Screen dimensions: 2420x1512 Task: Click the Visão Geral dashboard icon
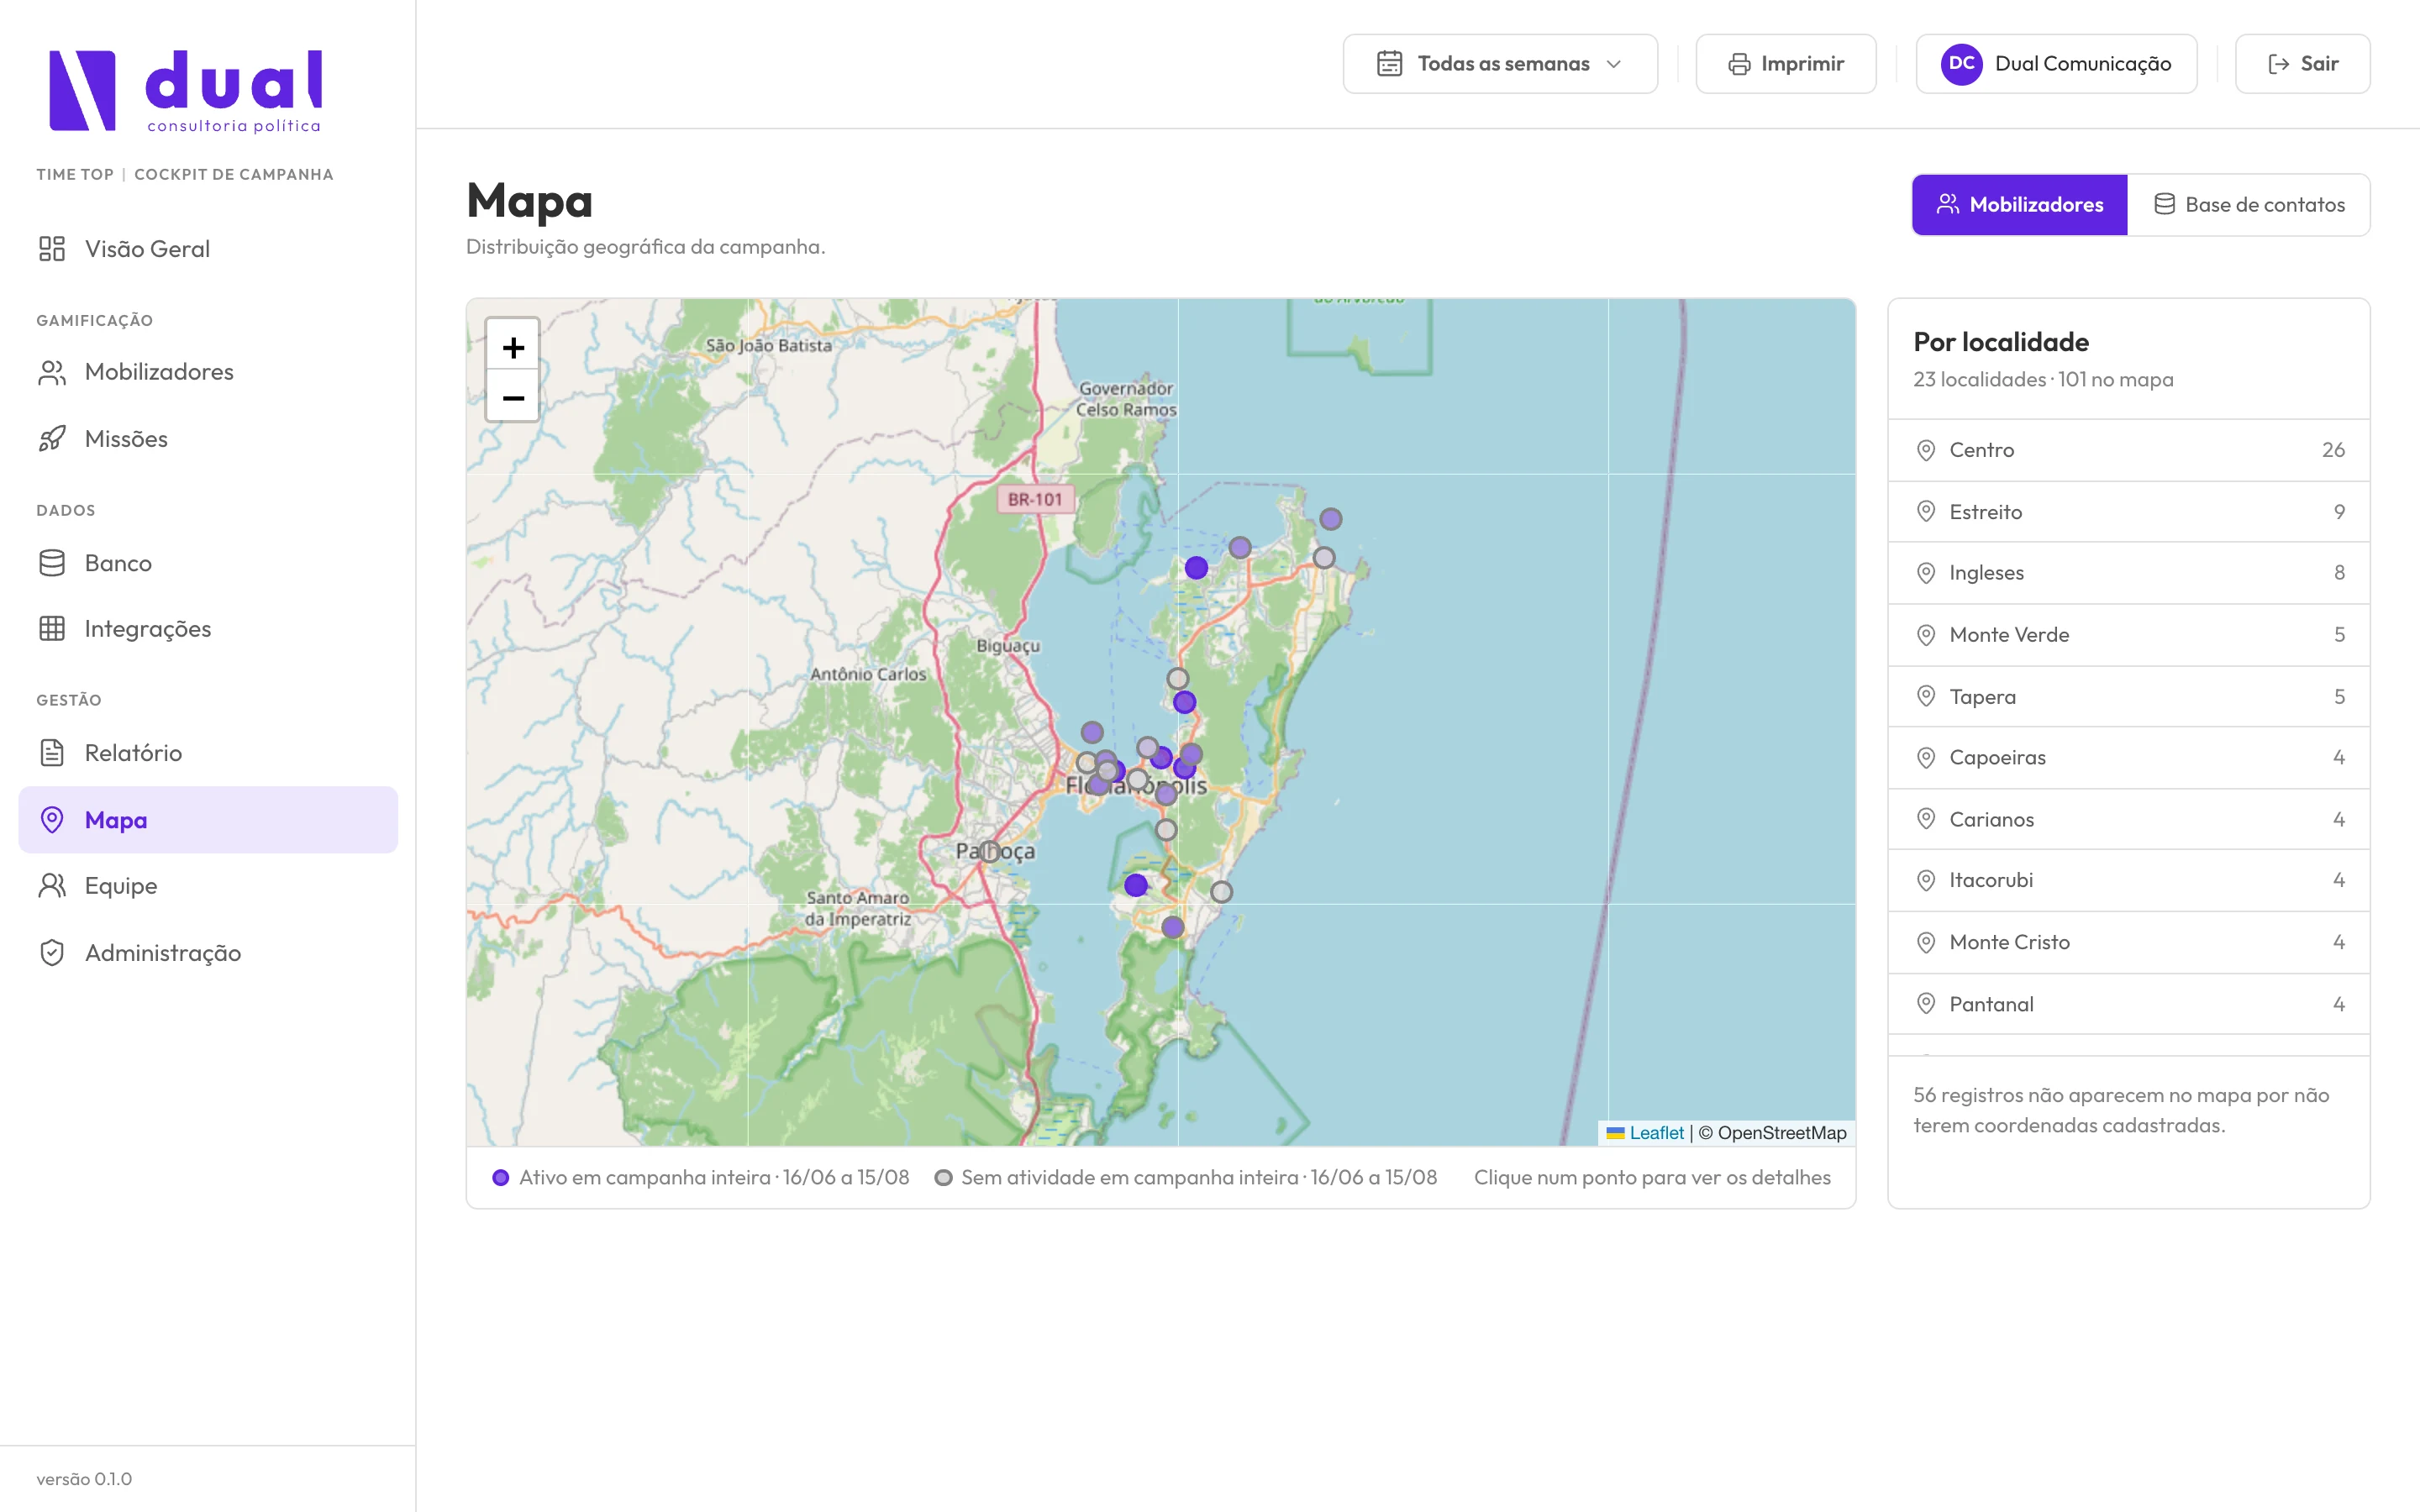click(52, 248)
